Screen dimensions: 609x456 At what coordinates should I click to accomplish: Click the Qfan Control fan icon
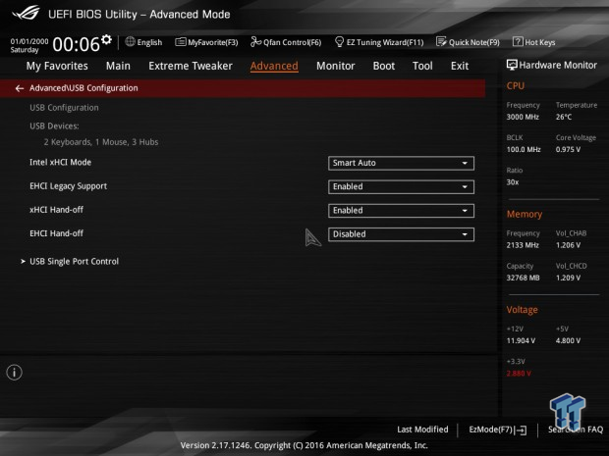255,41
